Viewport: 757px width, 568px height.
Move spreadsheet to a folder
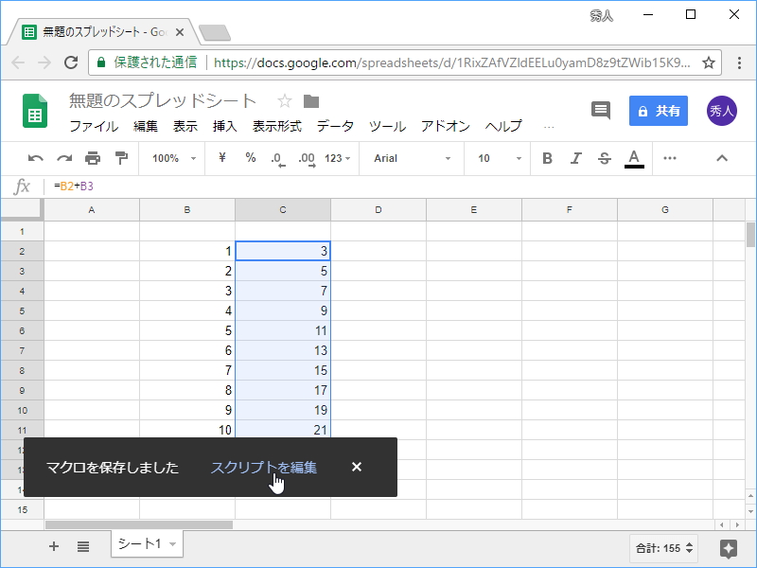[311, 101]
